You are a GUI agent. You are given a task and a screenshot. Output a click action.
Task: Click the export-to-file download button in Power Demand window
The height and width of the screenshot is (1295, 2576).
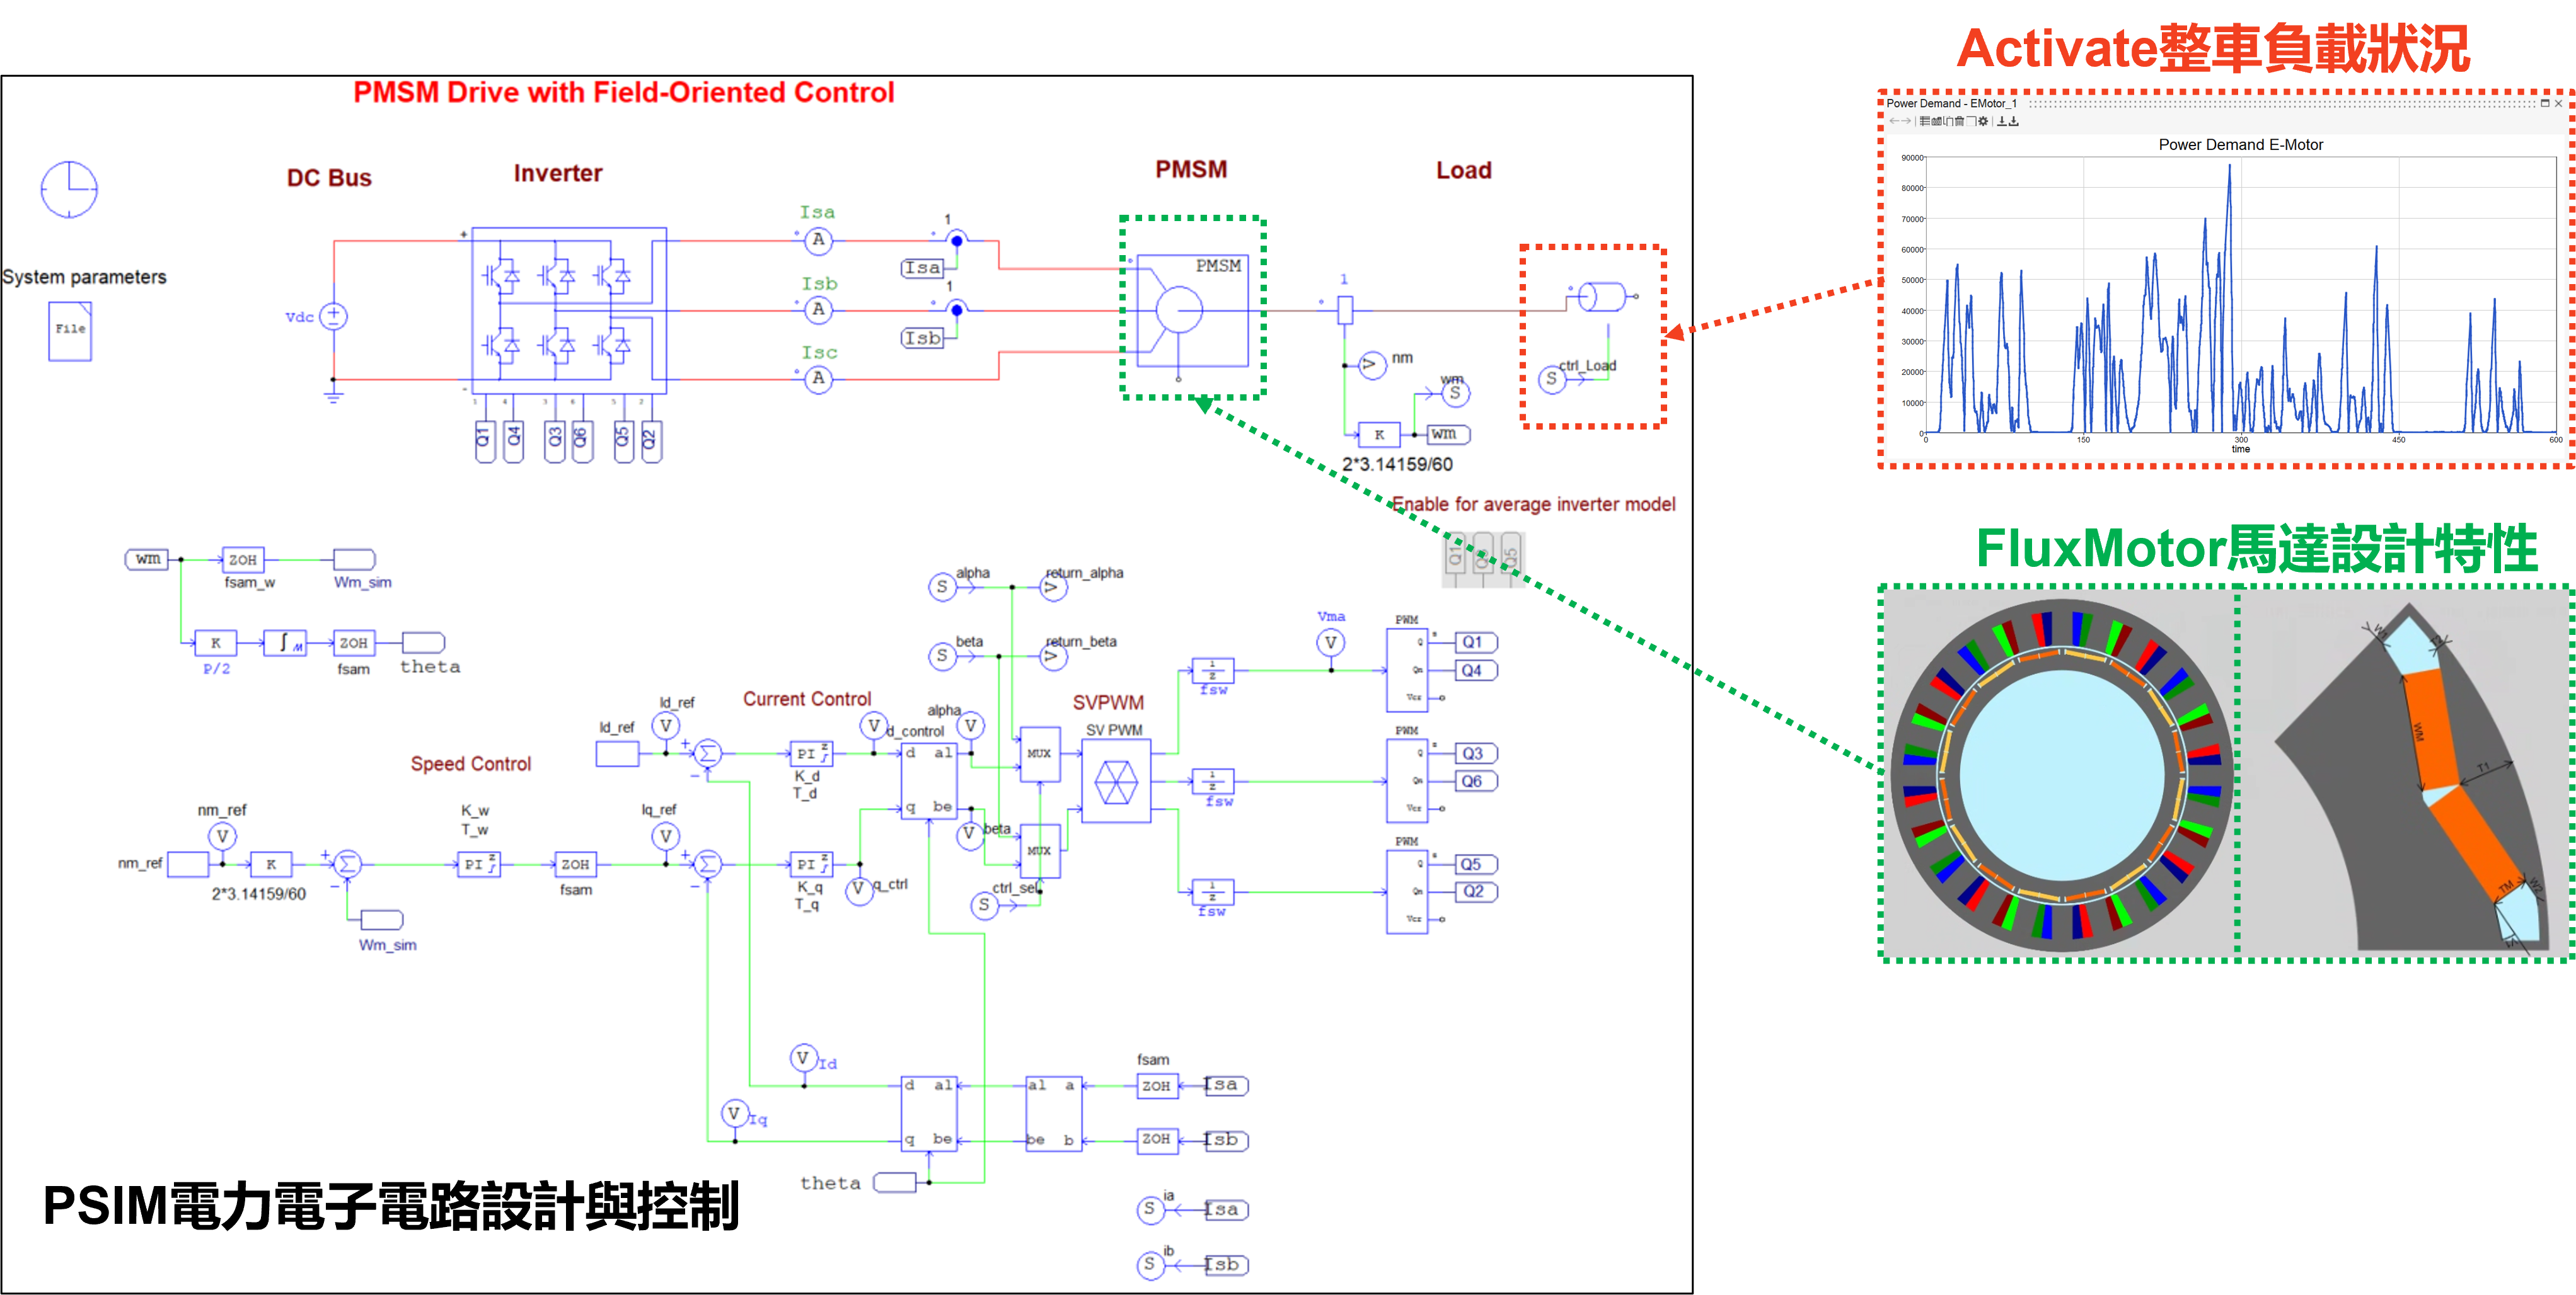[x=2014, y=121]
